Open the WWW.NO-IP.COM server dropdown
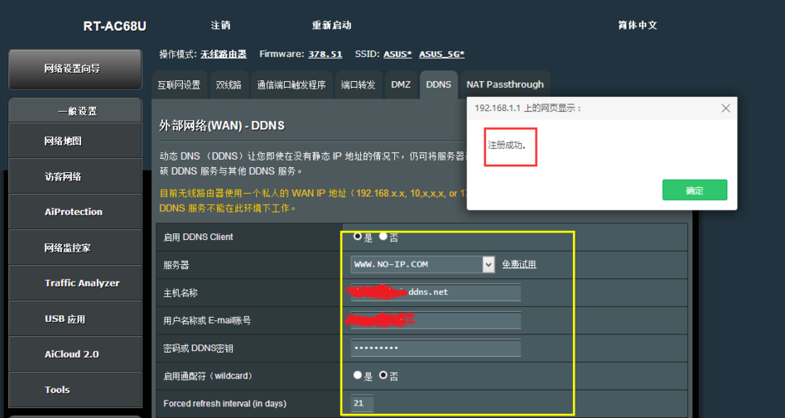Viewport: 785px width, 418px height. pyautogui.click(x=423, y=264)
